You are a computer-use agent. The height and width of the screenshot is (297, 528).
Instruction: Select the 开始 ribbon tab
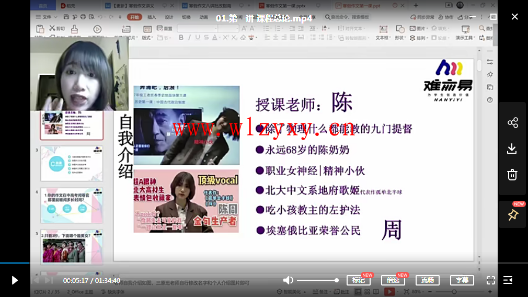point(134,17)
